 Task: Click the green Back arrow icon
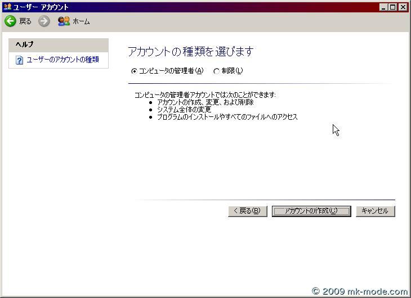10,21
